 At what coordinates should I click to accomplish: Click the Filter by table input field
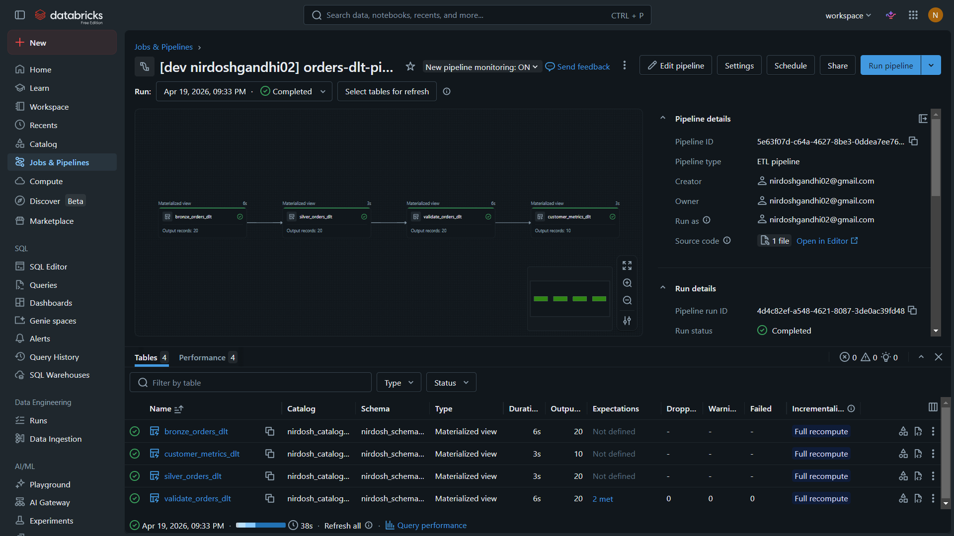[x=250, y=382]
